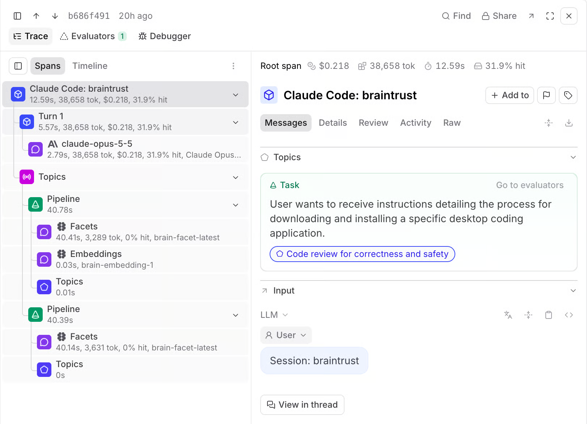This screenshot has height=424, width=587.
Task: Copy input with the clipboard icon
Action: coord(549,315)
